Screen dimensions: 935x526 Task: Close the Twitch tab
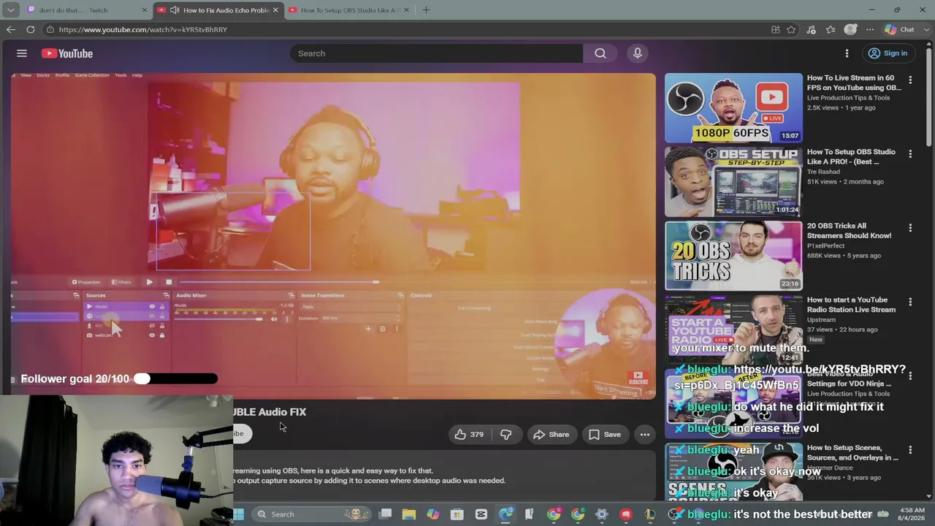point(144,10)
